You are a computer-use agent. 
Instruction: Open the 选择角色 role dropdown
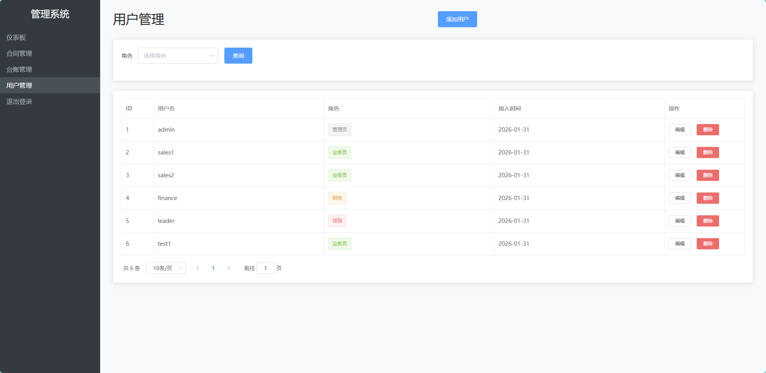177,56
